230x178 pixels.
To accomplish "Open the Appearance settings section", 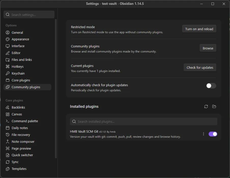I will pos(27,39).
